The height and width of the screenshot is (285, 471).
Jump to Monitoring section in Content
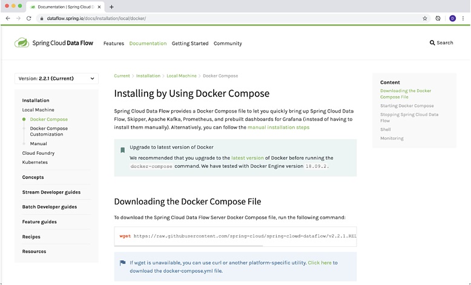tap(392, 138)
